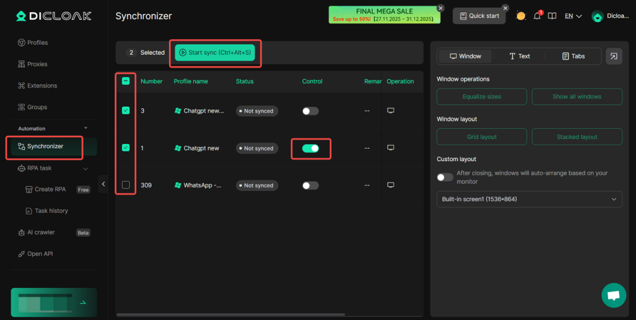This screenshot has width=636, height=320.
Task: Click the notification bell icon
Action: pyautogui.click(x=537, y=16)
